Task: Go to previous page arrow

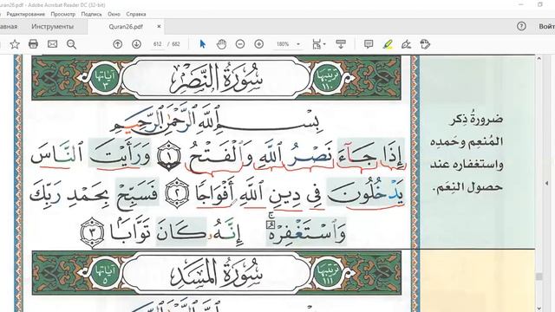Action: pos(118,44)
